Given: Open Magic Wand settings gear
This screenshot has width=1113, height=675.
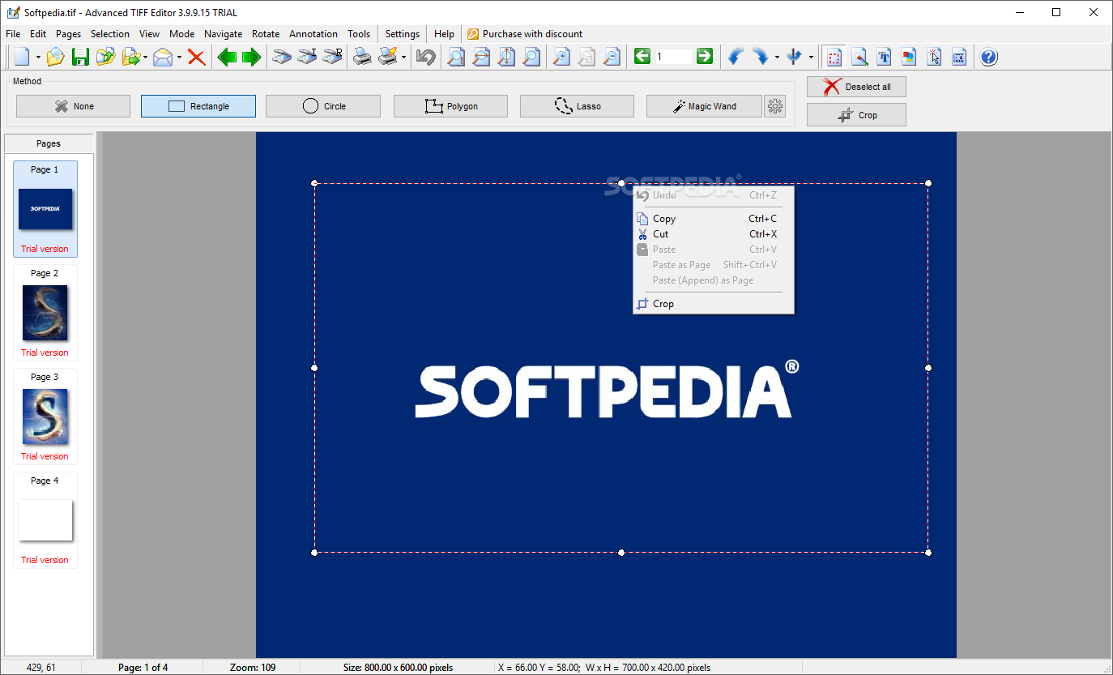Looking at the screenshot, I should (x=775, y=106).
